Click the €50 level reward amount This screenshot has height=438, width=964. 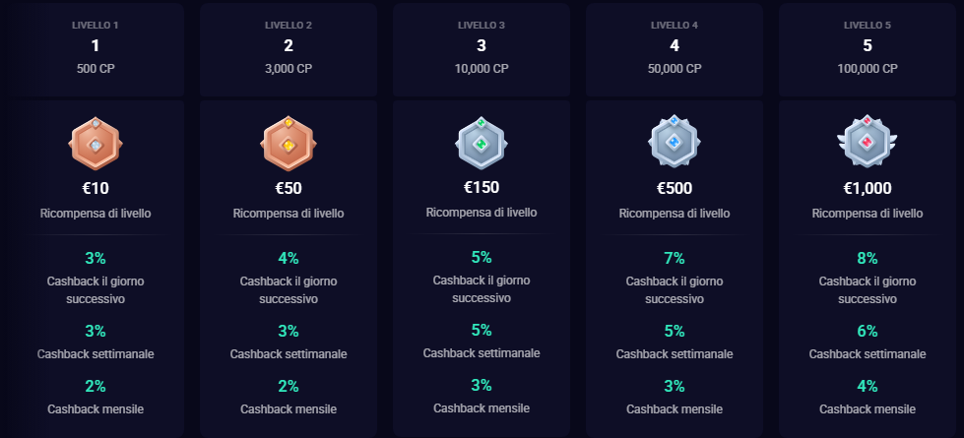[289, 189]
